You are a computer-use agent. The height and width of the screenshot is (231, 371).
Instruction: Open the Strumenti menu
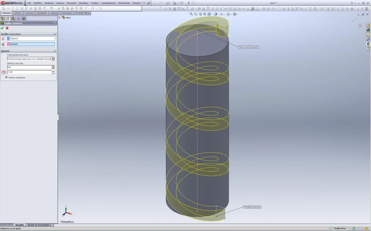(71, 3)
